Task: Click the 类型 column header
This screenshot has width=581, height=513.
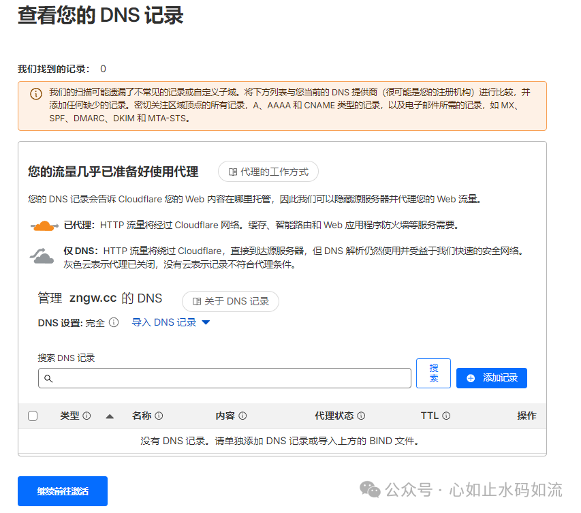Action: (x=69, y=416)
